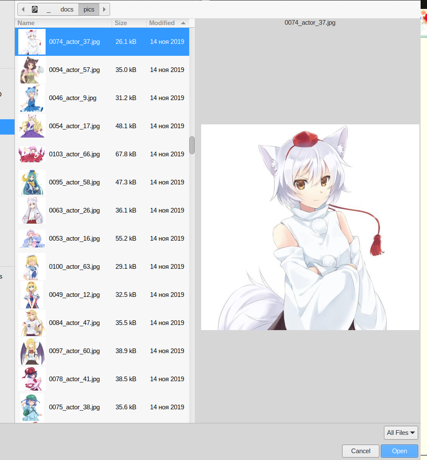Click file name 0103_actor_66.jpg
Screen dimensions: 427x460
pyautogui.click(x=74, y=154)
